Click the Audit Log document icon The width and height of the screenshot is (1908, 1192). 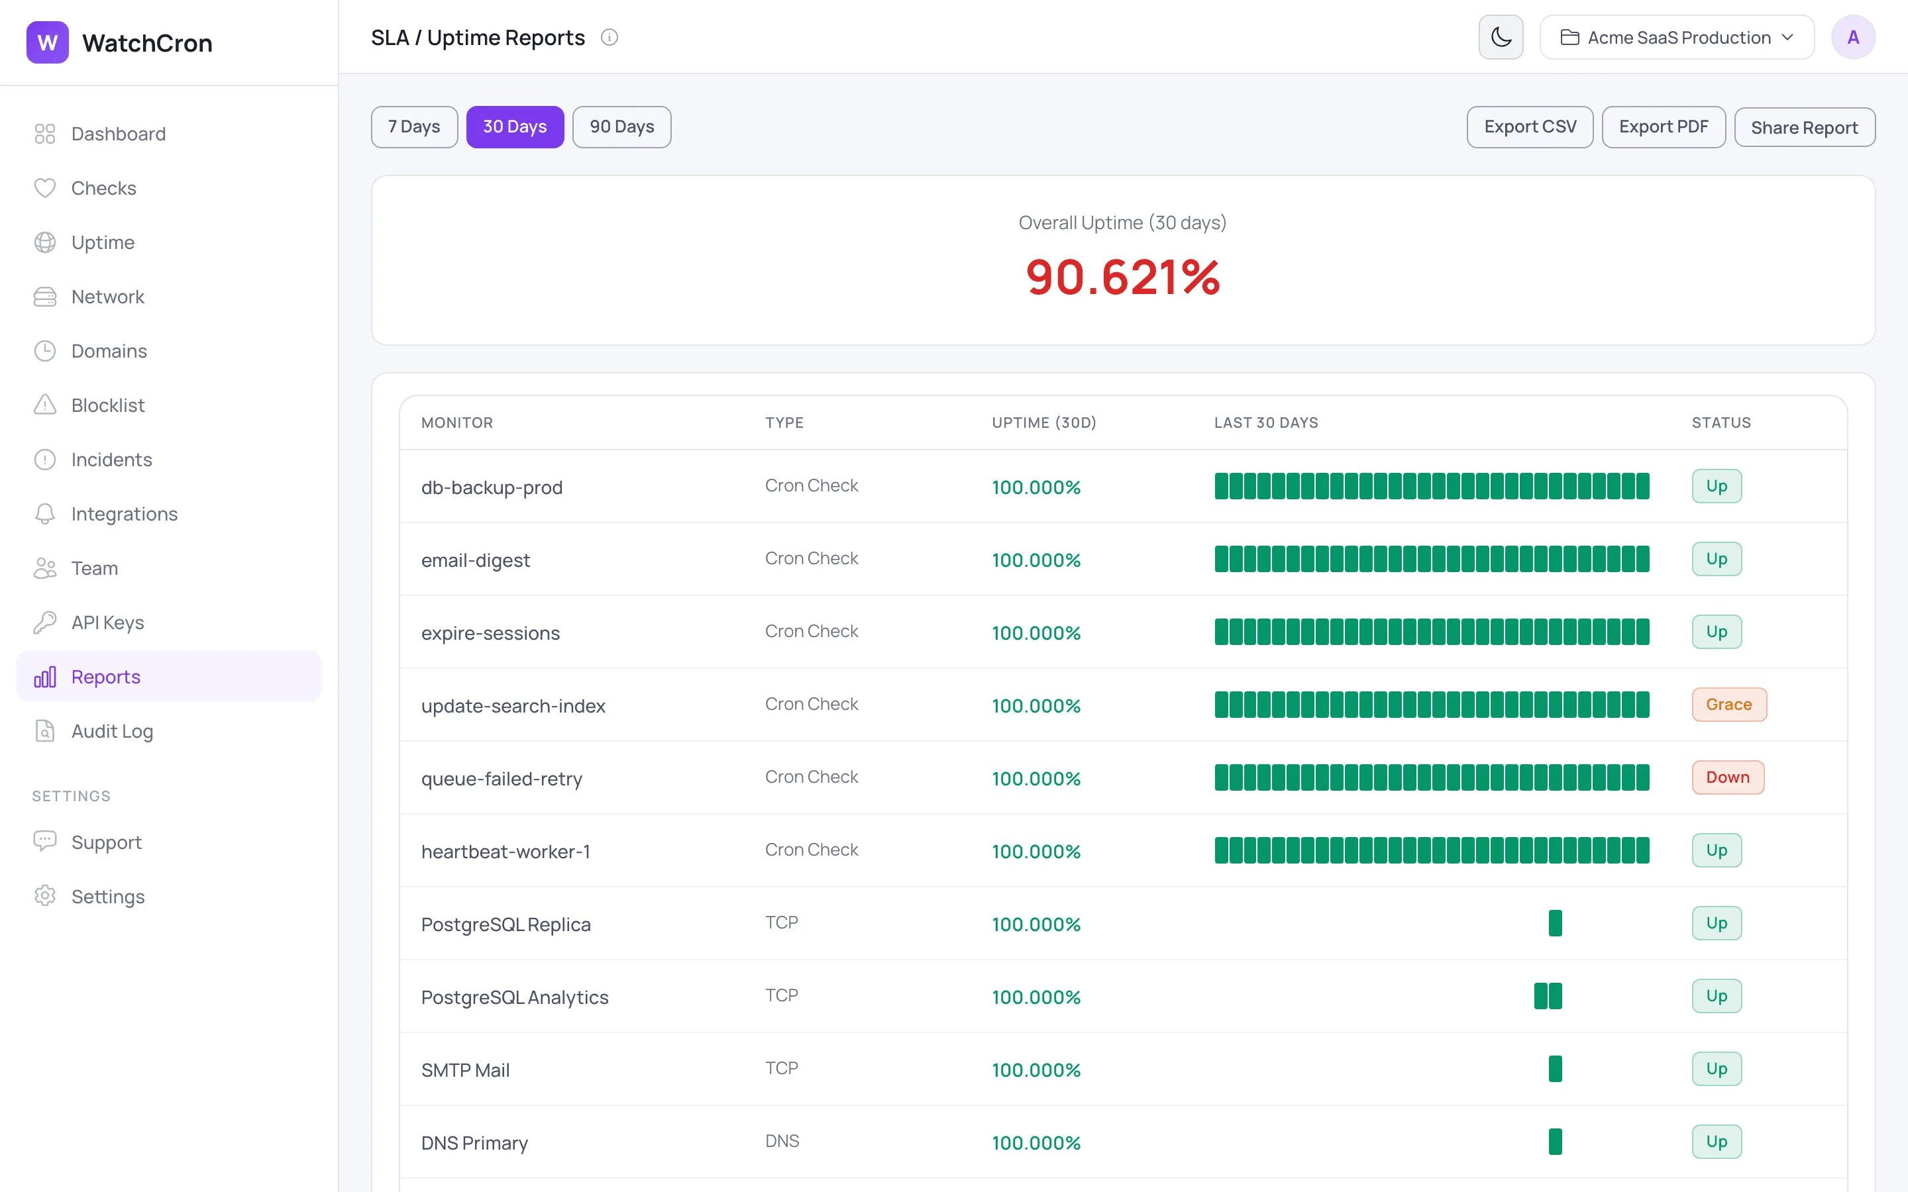coord(45,732)
